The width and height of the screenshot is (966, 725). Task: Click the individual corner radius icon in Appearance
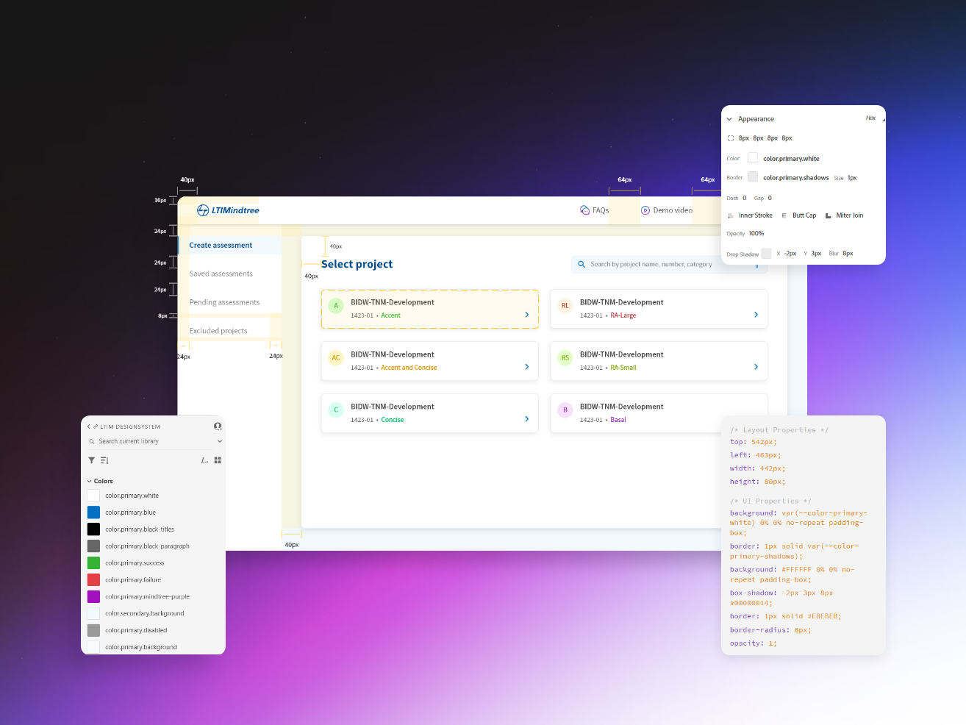(731, 138)
